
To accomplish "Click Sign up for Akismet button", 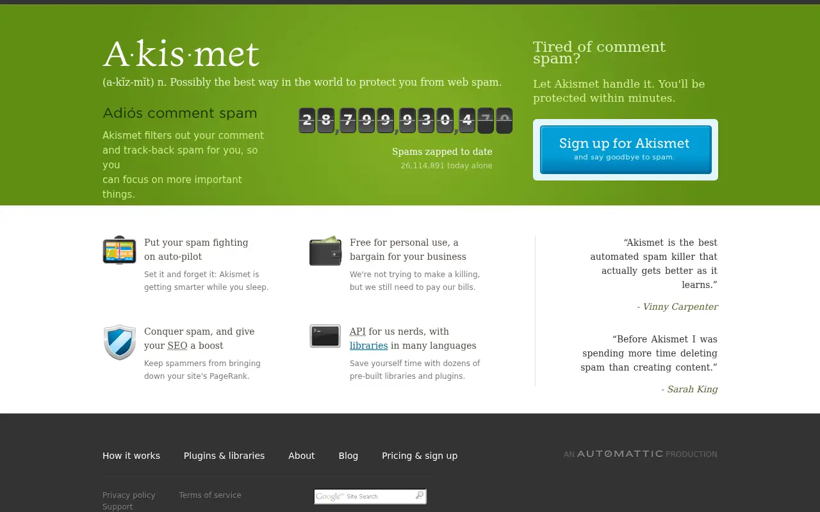I will pos(625,150).
